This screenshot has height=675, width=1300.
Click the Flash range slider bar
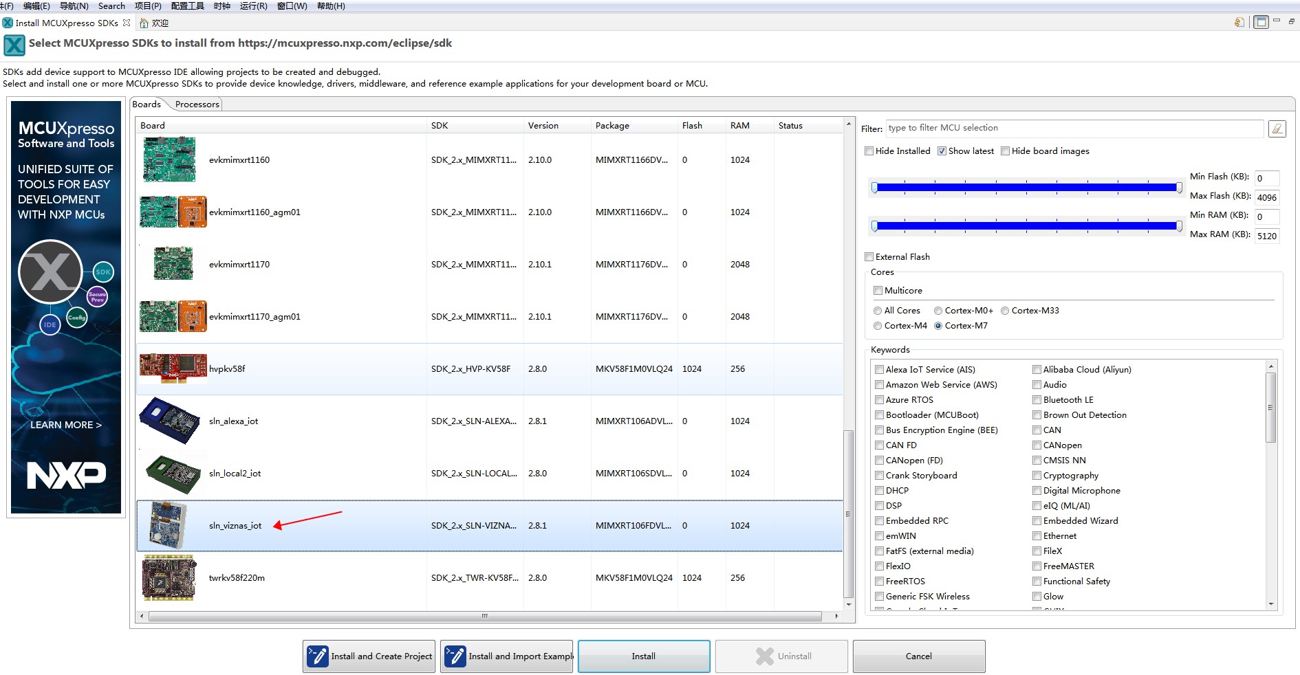pos(1026,188)
